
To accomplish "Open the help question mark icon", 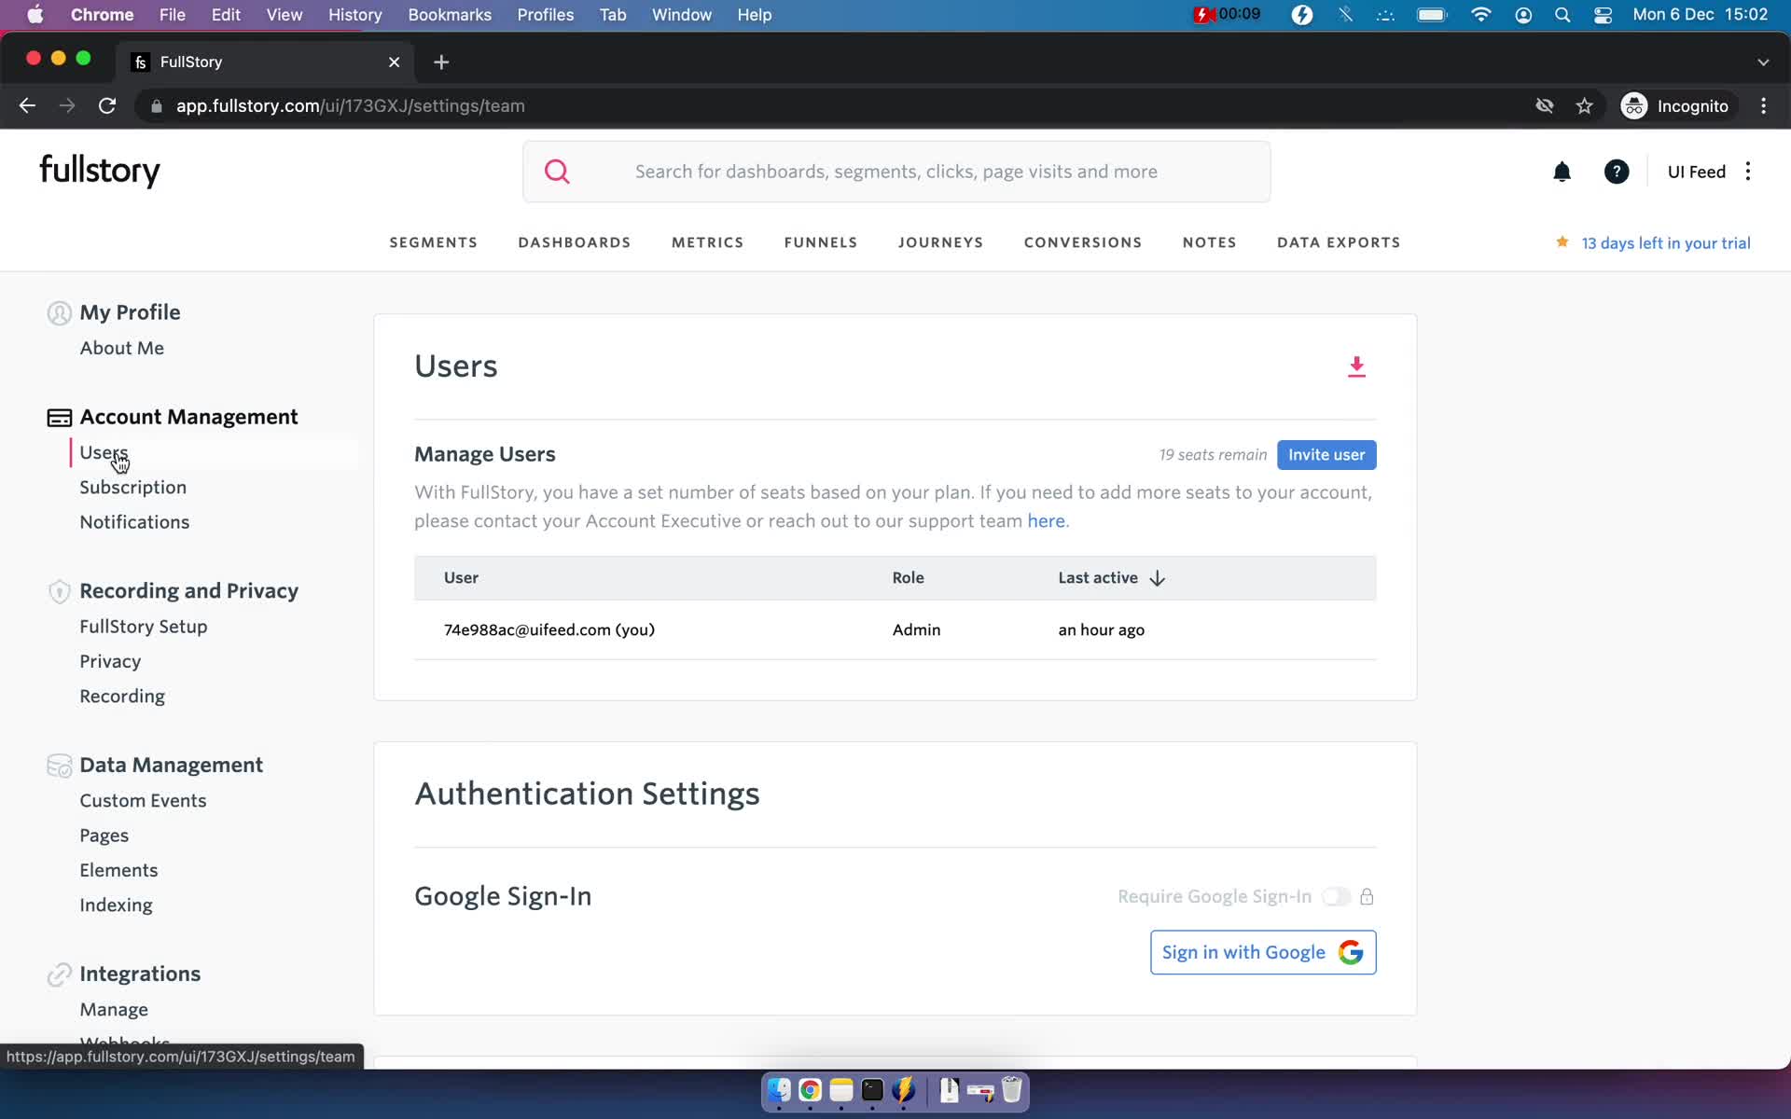I will click(1616, 172).
